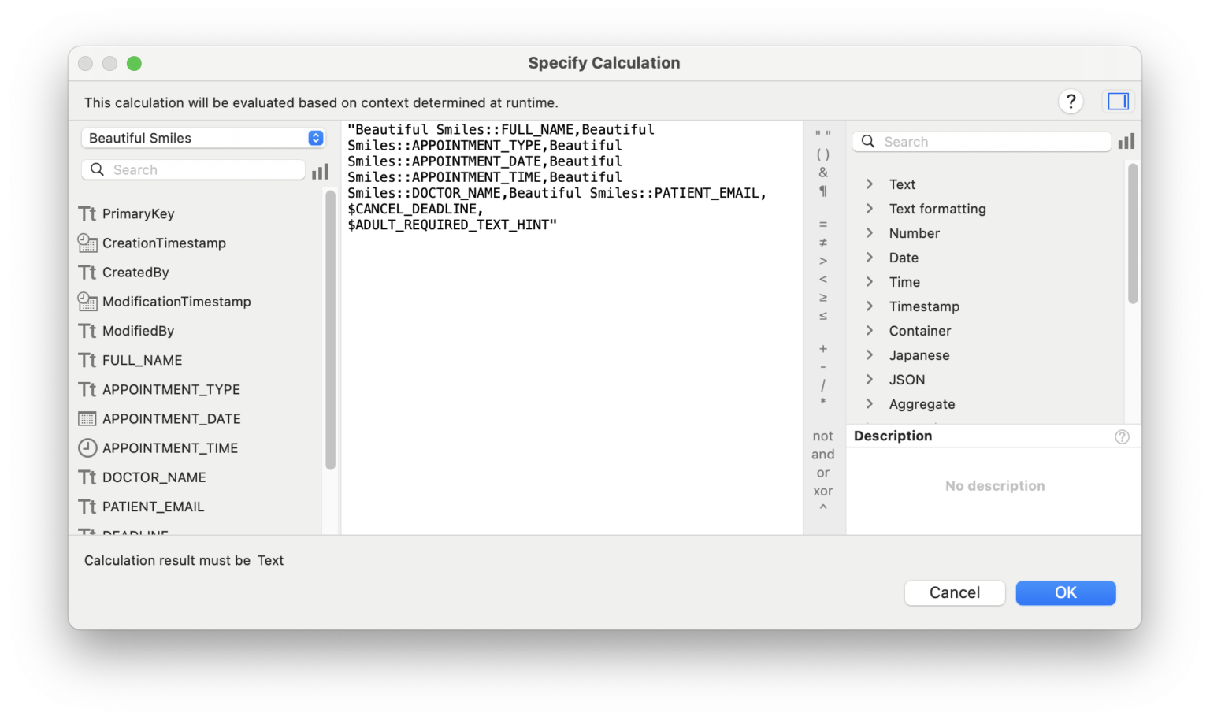Open the Beautiful Smiles table selector

(x=202, y=138)
